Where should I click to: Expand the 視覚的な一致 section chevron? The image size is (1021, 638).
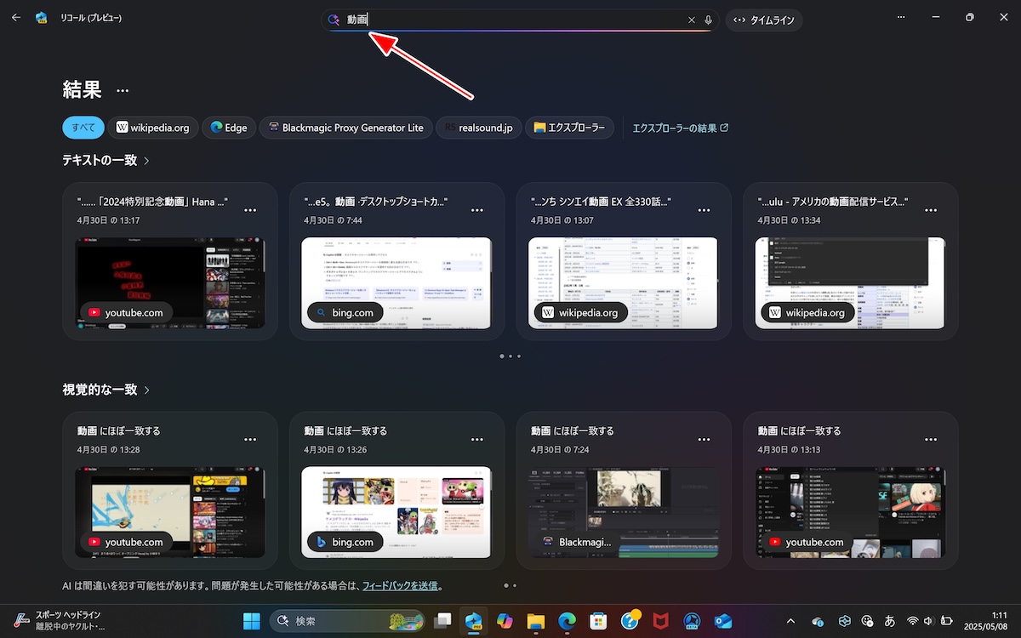pyautogui.click(x=146, y=390)
